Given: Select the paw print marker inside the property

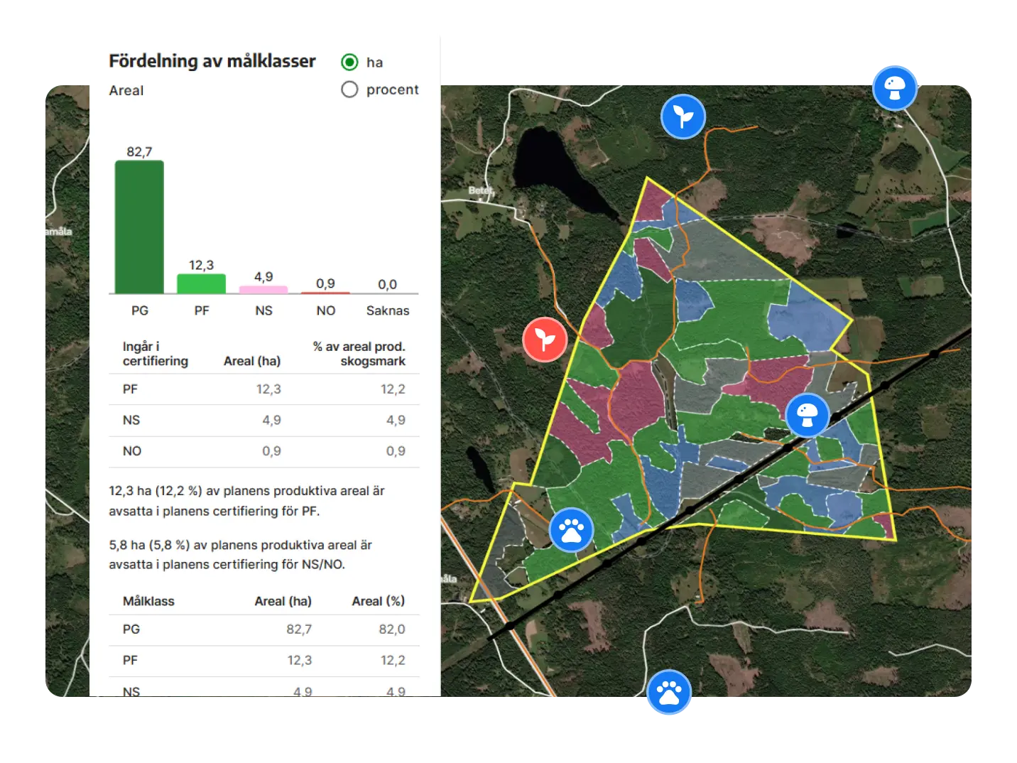Looking at the screenshot, I should 572,529.
